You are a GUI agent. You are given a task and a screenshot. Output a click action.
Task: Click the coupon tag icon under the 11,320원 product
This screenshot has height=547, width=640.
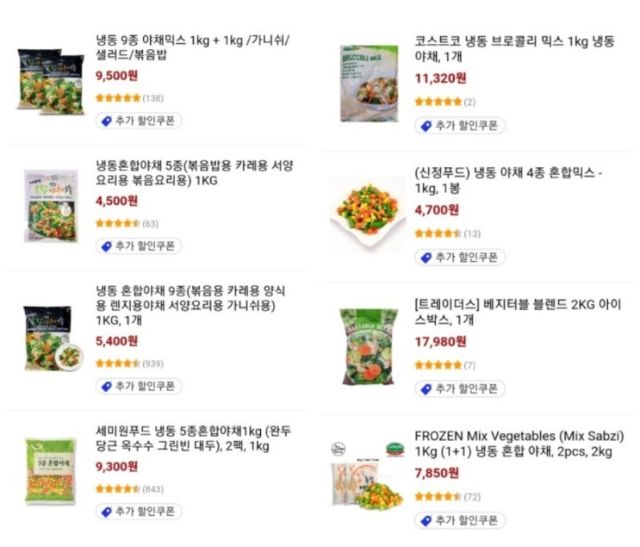click(425, 126)
